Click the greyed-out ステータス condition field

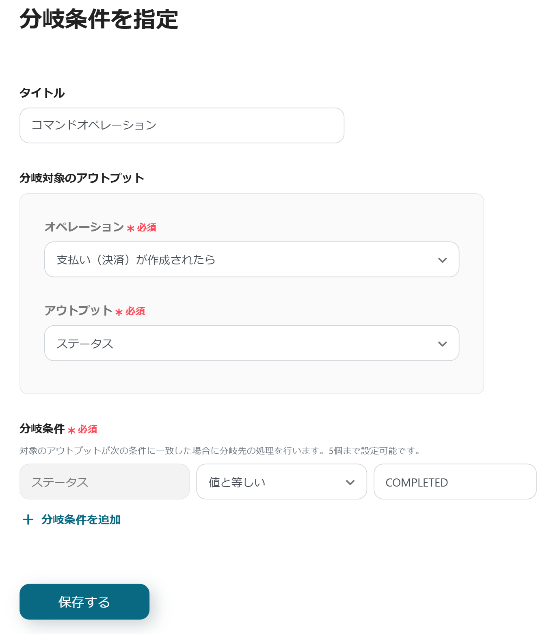104,482
